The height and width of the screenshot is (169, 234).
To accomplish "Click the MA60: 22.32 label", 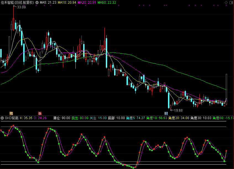I will pyautogui.click(x=107, y=2).
